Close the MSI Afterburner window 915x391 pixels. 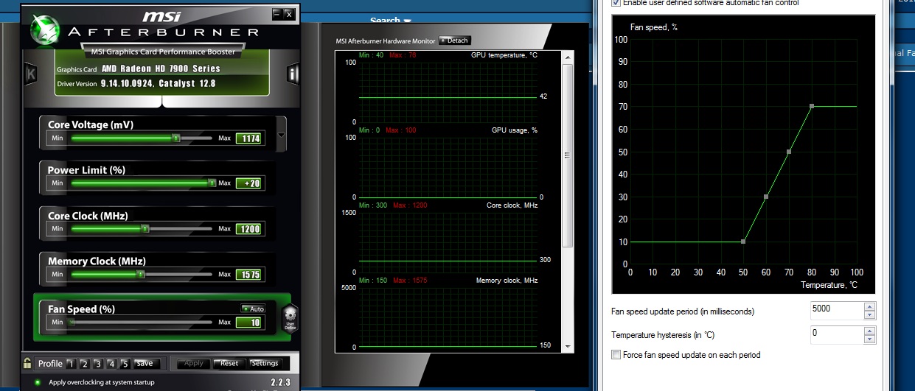289,13
